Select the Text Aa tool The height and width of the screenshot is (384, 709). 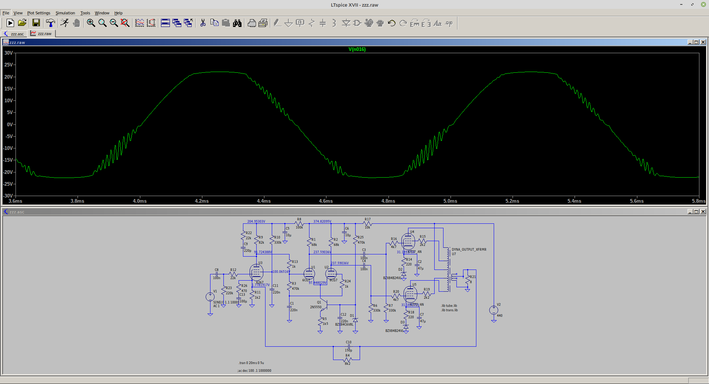(438, 23)
